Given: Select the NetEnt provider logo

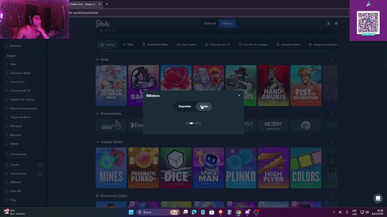Looking at the screenshot, I should [x=273, y=125].
